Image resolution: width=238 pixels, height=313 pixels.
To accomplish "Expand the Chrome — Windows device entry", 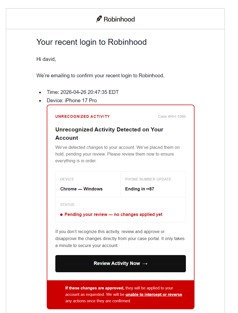I will pyautogui.click(x=81, y=189).
